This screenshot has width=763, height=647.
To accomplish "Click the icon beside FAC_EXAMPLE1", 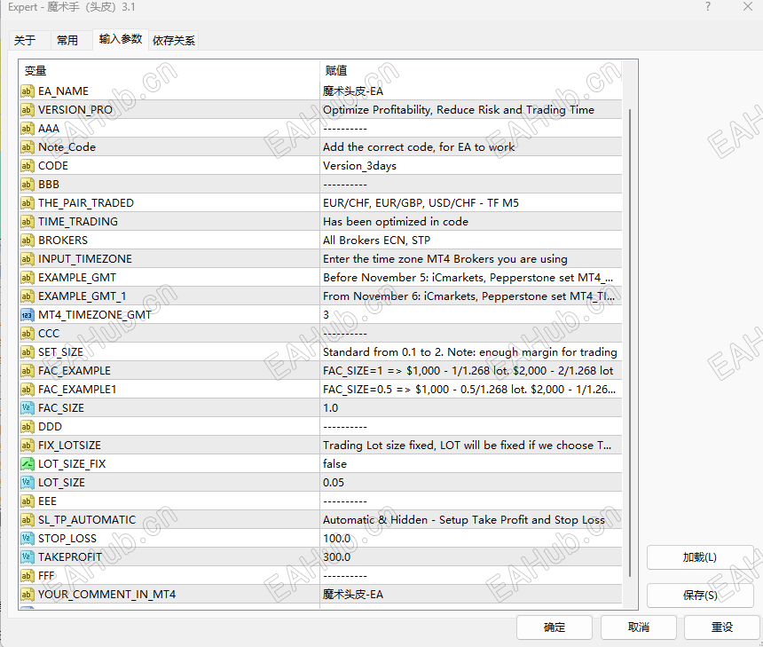I will coord(28,390).
